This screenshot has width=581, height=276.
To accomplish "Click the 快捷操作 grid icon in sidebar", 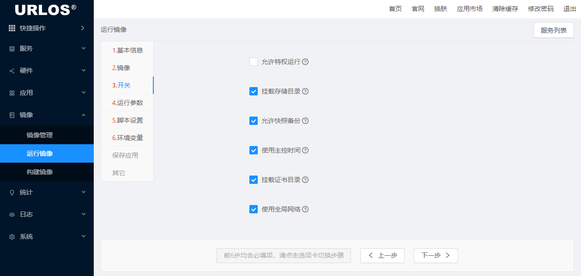I will pos(12,28).
